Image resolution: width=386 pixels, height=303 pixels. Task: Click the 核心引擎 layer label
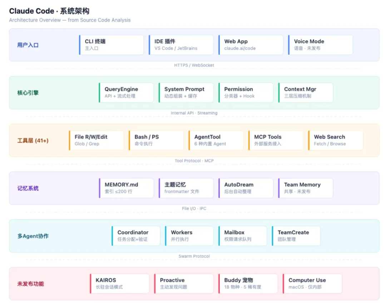(x=28, y=93)
